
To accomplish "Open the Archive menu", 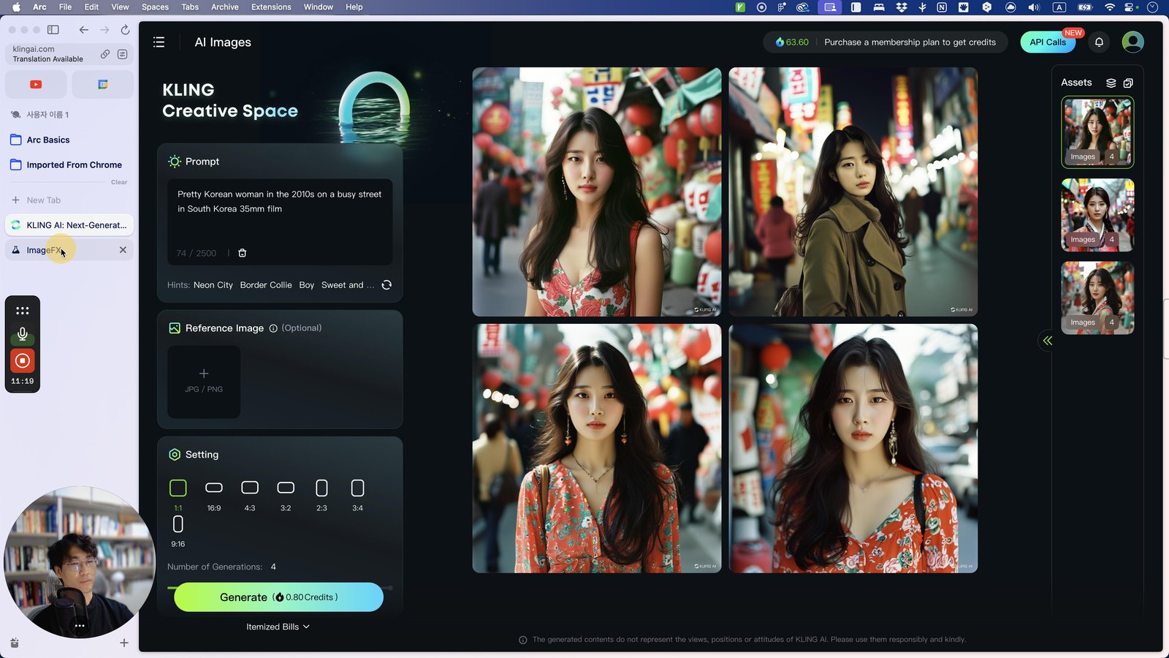I will [x=225, y=7].
